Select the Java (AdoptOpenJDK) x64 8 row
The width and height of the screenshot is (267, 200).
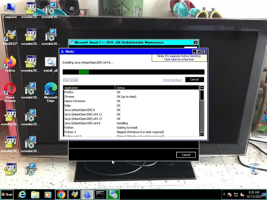tap(131, 123)
